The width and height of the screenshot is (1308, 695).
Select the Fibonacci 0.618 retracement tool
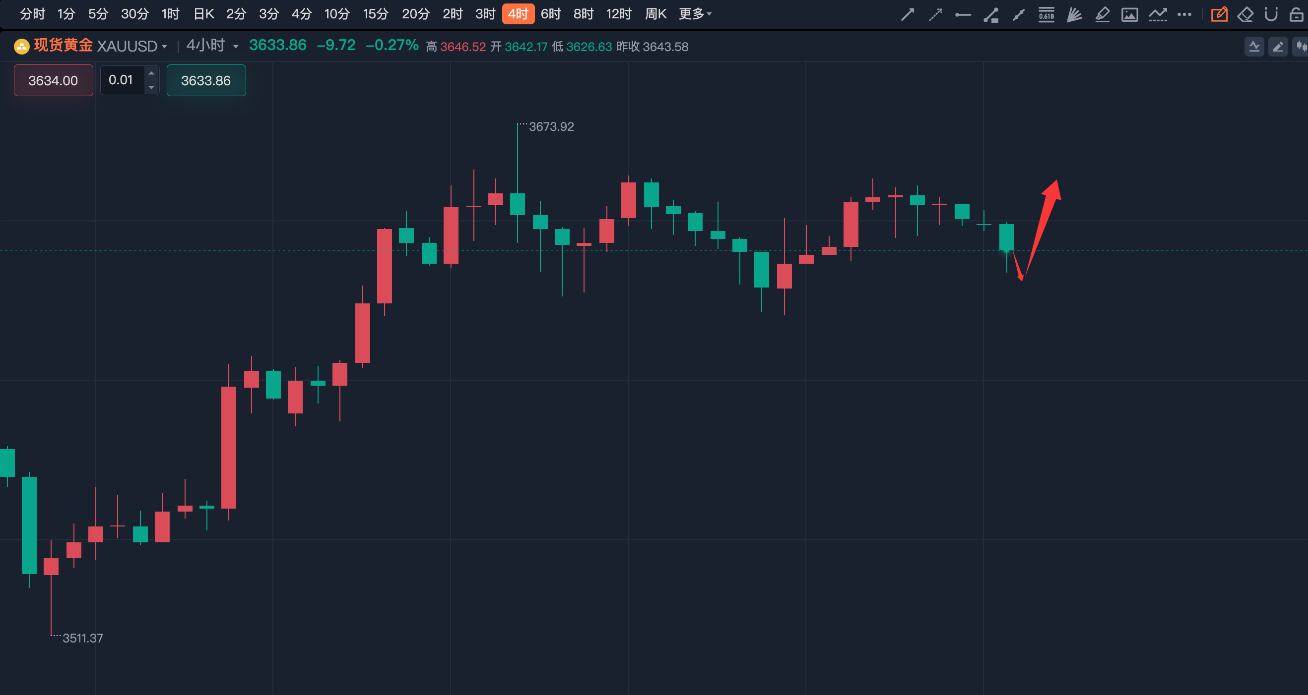tap(1046, 15)
